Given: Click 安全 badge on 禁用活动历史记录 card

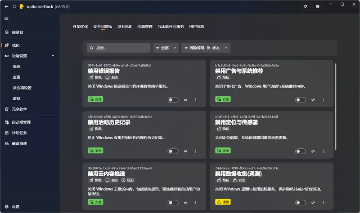Looking at the screenshot, I should coord(95,151).
